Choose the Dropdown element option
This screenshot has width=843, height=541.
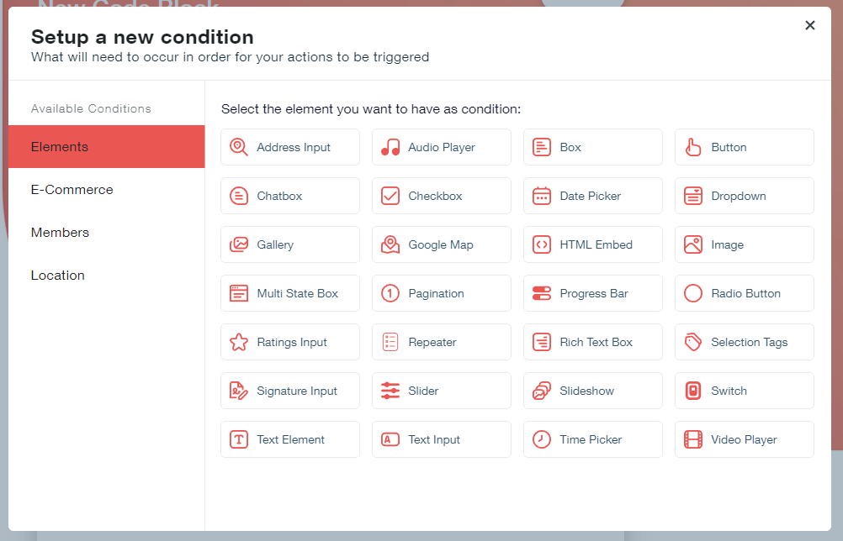(744, 196)
